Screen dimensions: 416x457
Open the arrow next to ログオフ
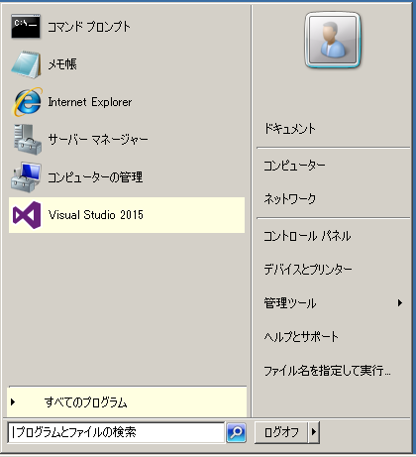coord(314,432)
